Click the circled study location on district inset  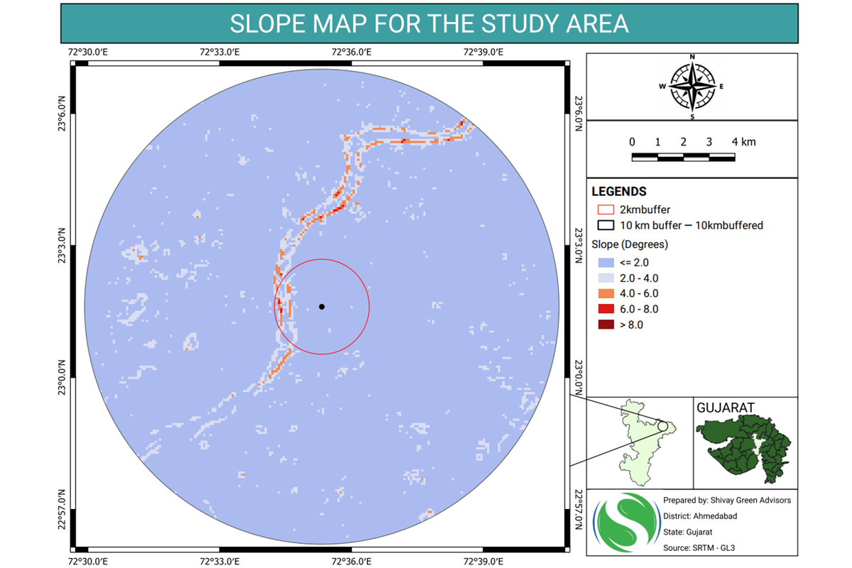tap(662, 425)
